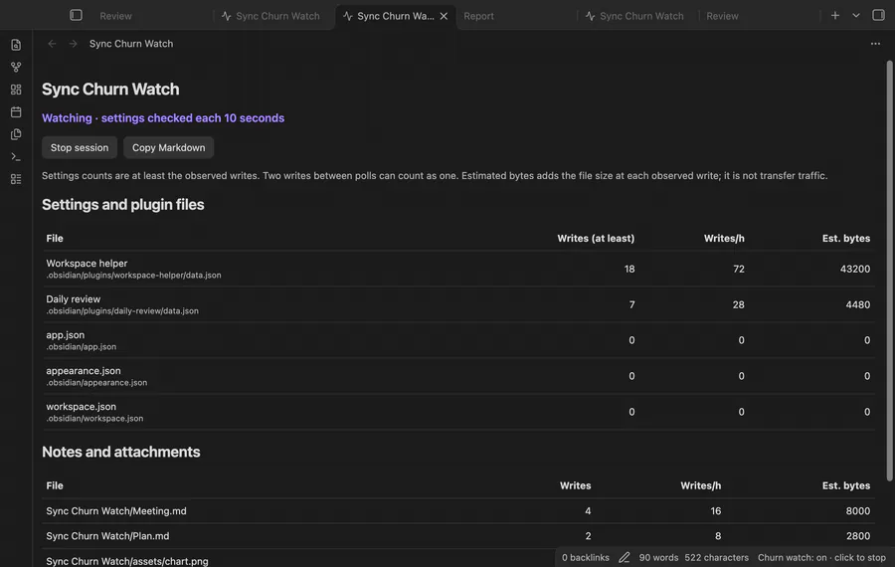This screenshot has width=895, height=567.
Task: Click the Notes and attachments heading
Action: coord(121,452)
